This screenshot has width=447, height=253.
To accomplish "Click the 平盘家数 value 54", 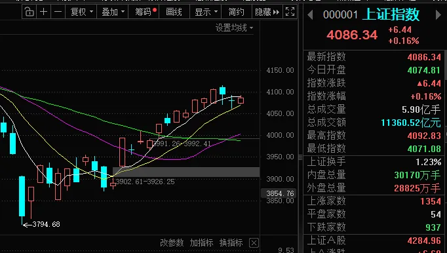I will [x=436, y=214].
